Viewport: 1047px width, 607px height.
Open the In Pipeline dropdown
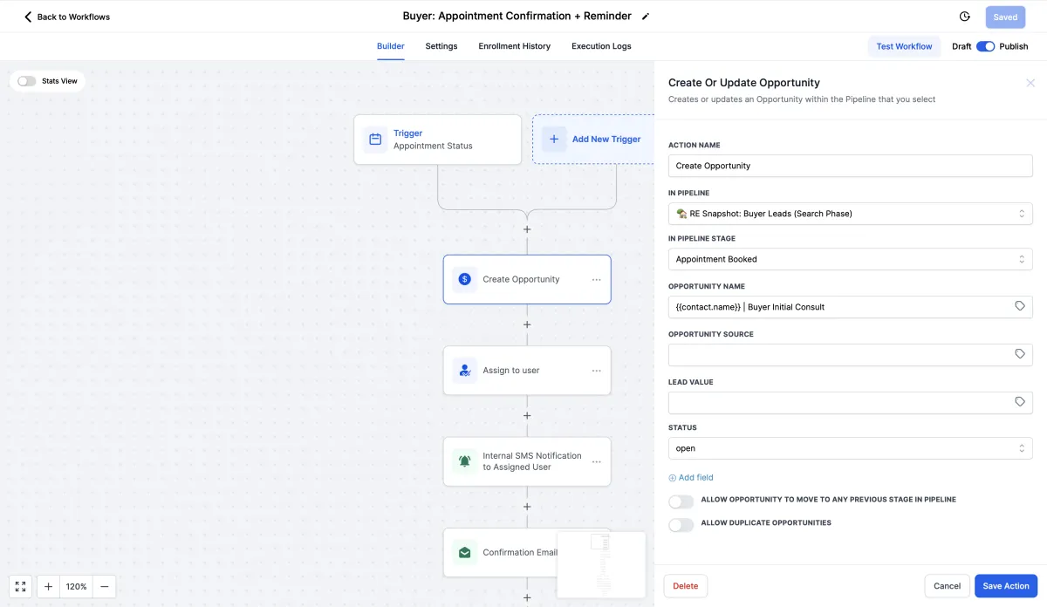[850, 214]
